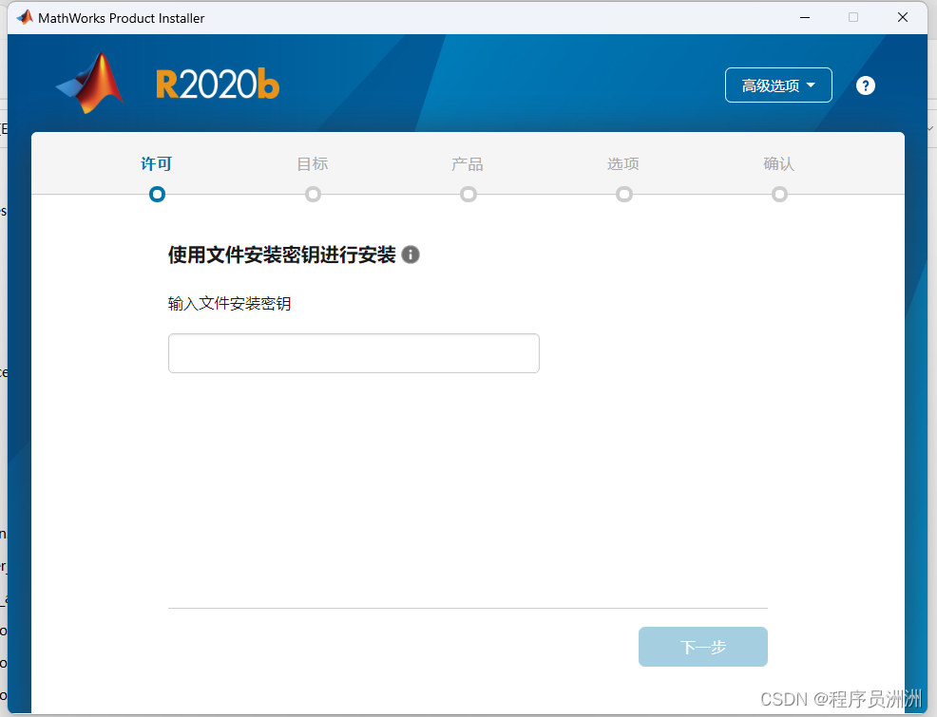Click the 使用文件安装密钥进行安装 heading
Viewport: 937px width, 717px height.
click(x=281, y=255)
